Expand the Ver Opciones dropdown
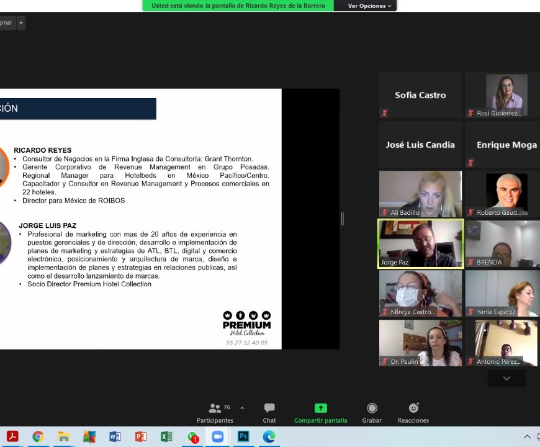The height and width of the screenshot is (447, 540). (x=369, y=6)
